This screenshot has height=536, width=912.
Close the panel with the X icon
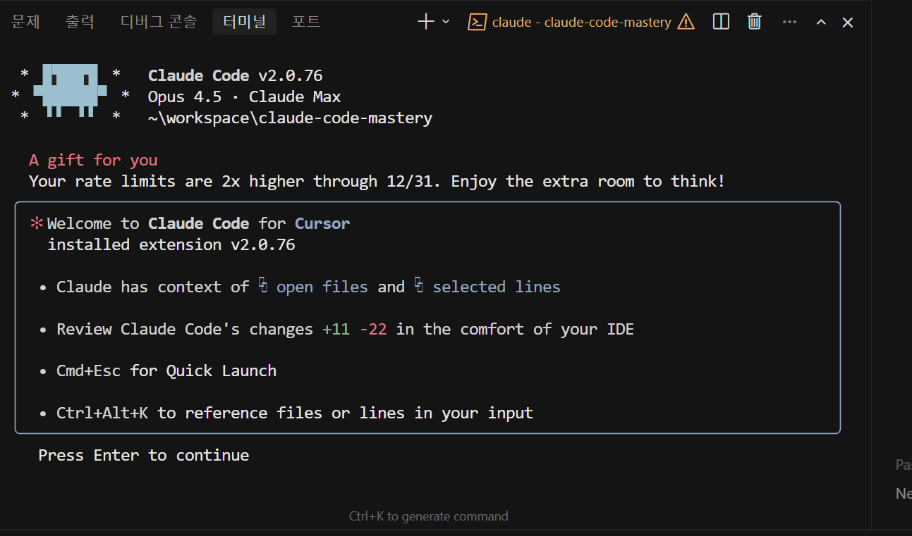tap(848, 22)
